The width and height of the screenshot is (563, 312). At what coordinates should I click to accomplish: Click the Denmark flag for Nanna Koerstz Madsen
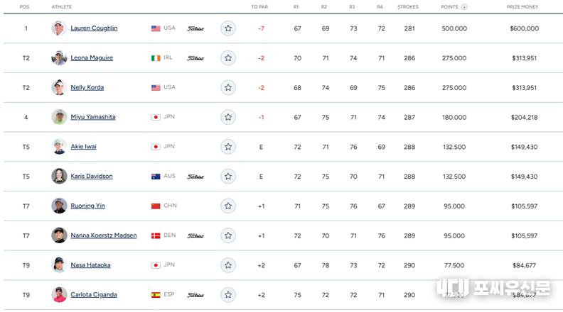click(156, 235)
